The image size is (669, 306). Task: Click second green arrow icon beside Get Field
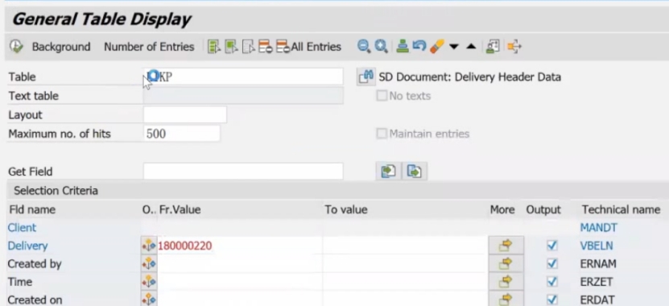point(415,172)
